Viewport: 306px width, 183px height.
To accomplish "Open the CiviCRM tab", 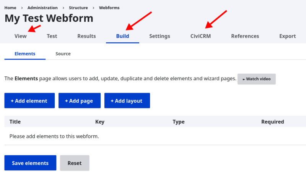I will click(x=200, y=36).
